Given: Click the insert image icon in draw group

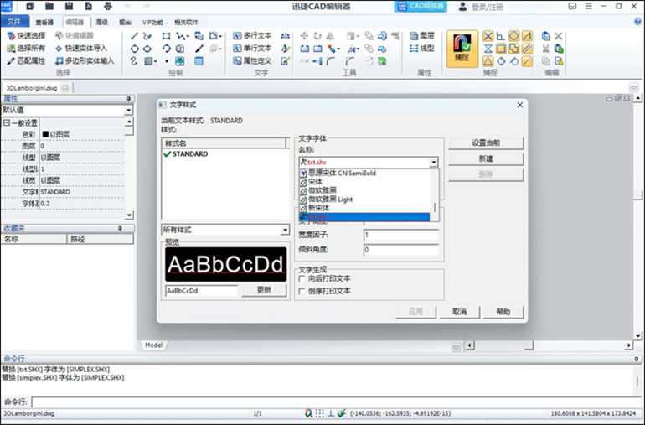Looking at the screenshot, I should 180,61.
